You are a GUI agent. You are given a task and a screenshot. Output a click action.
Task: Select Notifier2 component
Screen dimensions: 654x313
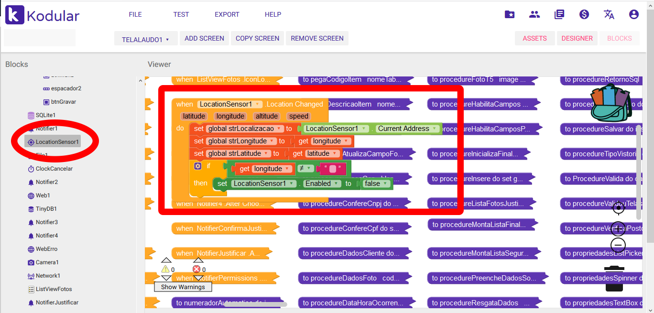[x=43, y=182]
